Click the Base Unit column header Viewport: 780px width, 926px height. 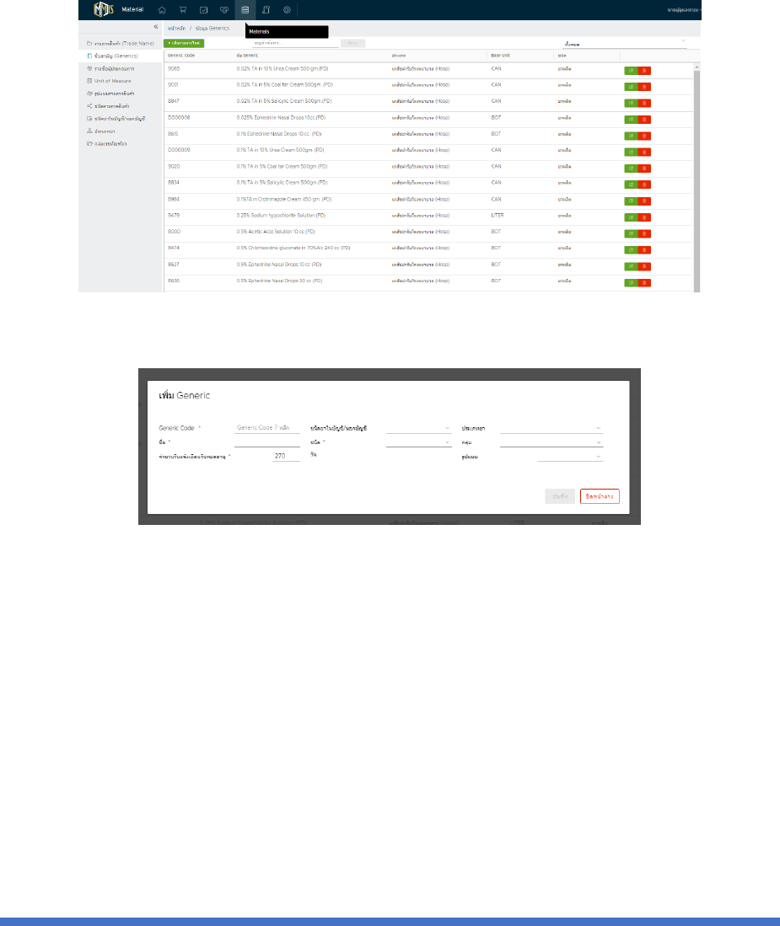click(x=501, y=56)
